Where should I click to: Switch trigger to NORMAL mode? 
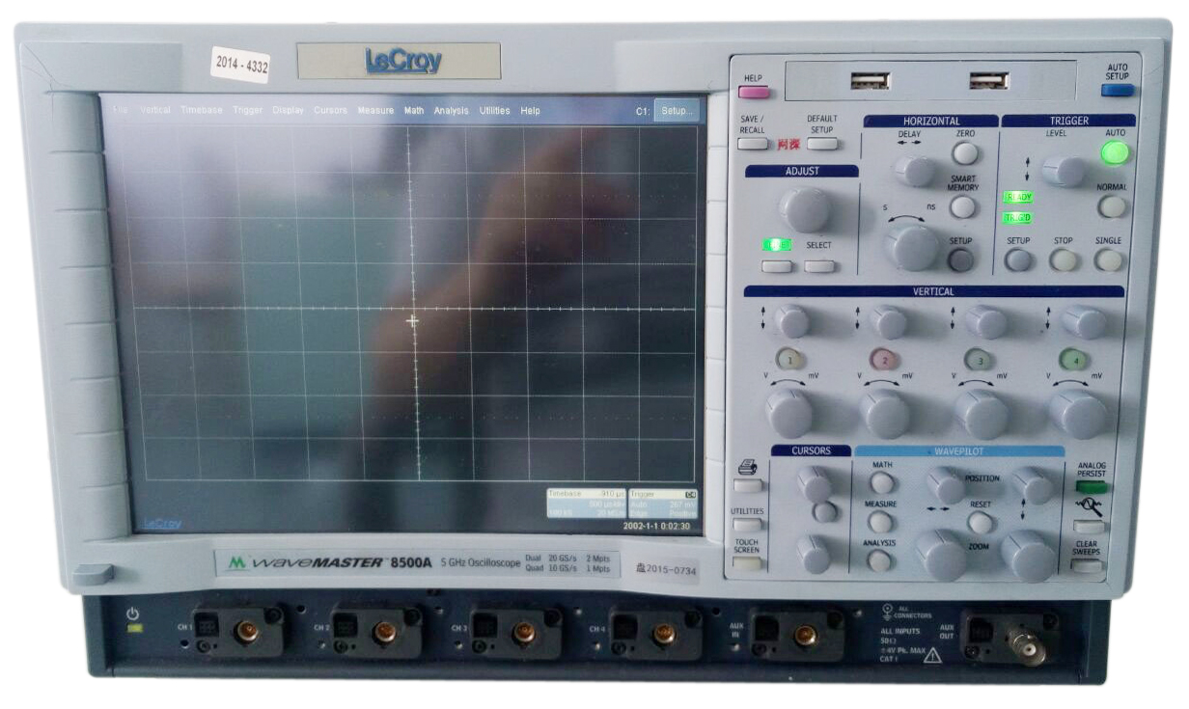click(1112, 206)
